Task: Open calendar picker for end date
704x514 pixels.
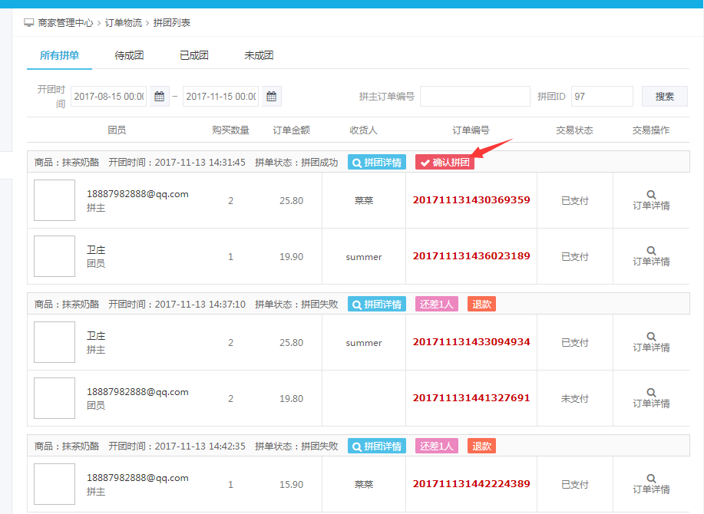Action: pos(271,97)
